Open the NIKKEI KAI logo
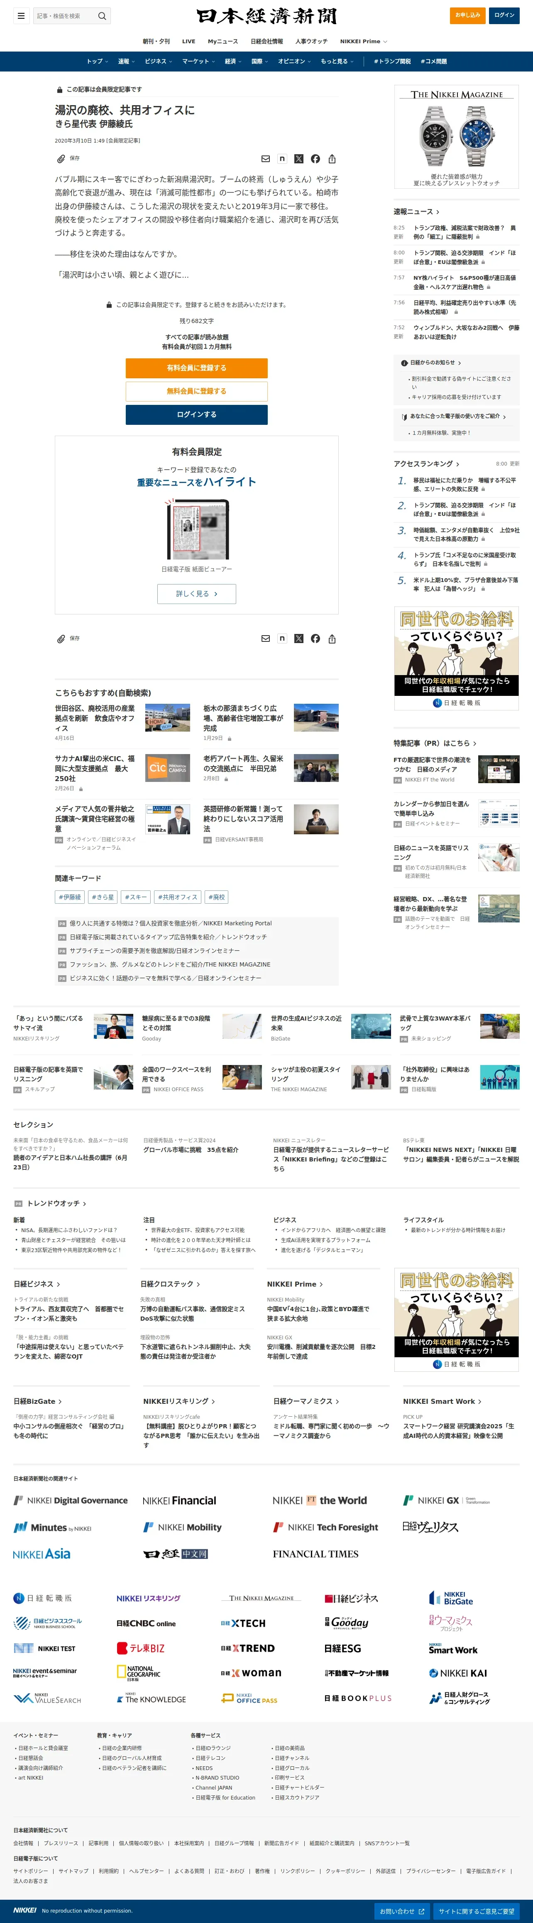 [458, 1673]
